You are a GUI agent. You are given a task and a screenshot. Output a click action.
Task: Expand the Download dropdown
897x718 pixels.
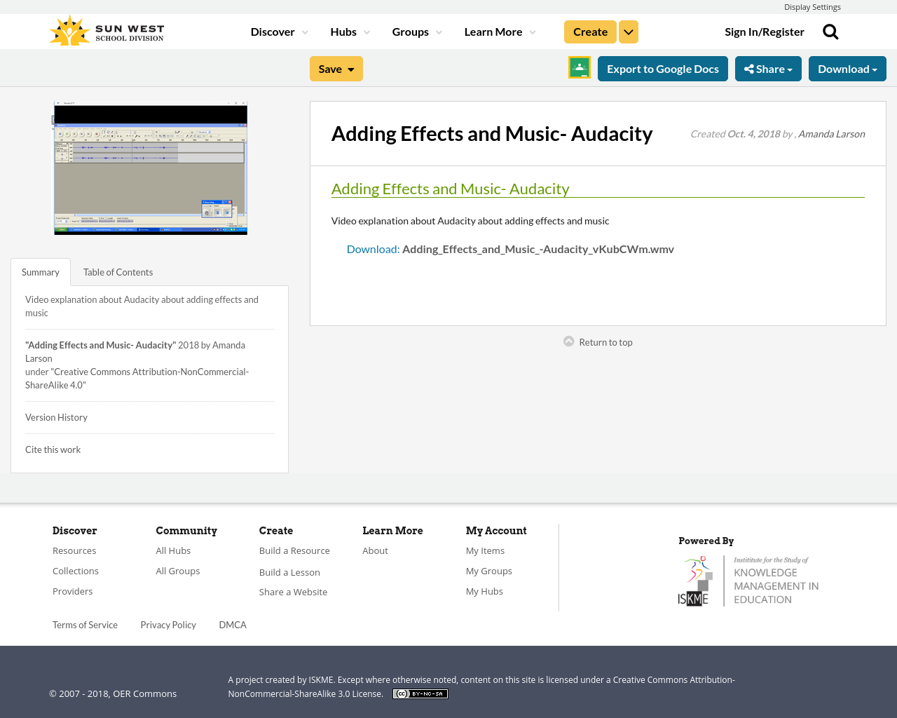(847, 68)
